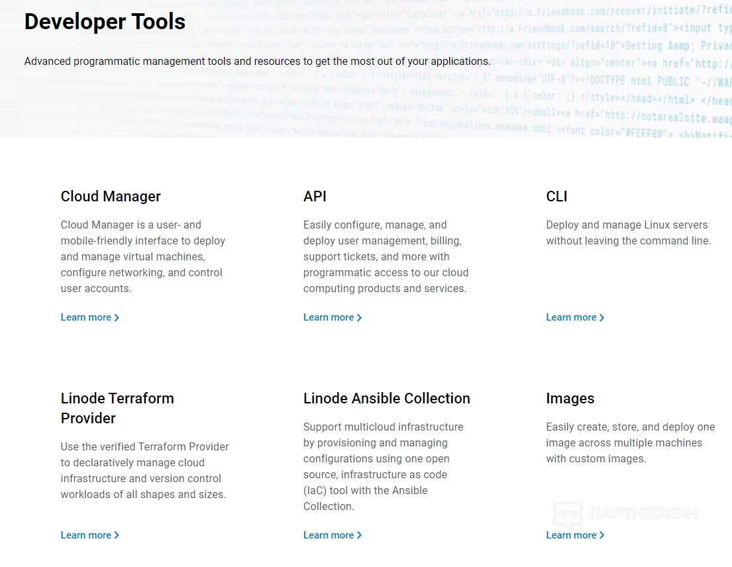Screen dimensions: 732x567
Task: Open Linode Terraform Provider Learn more link
Action: pyautogui.click(x=89, y=535)
